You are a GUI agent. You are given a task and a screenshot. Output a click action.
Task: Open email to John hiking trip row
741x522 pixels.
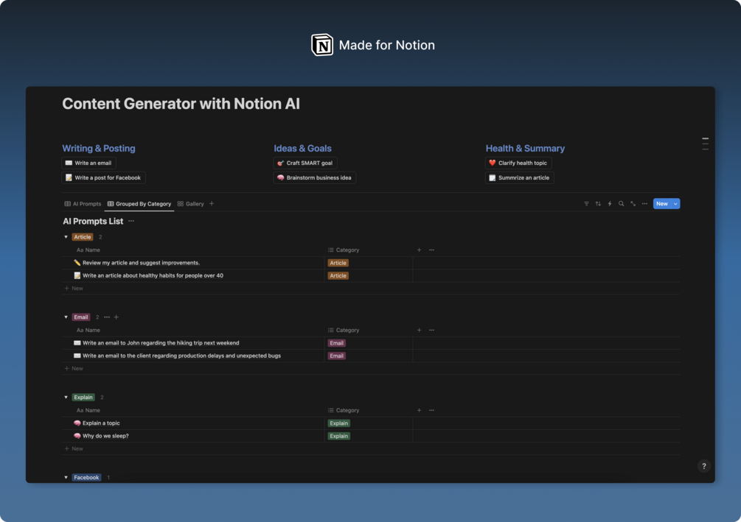click(161, 343)
